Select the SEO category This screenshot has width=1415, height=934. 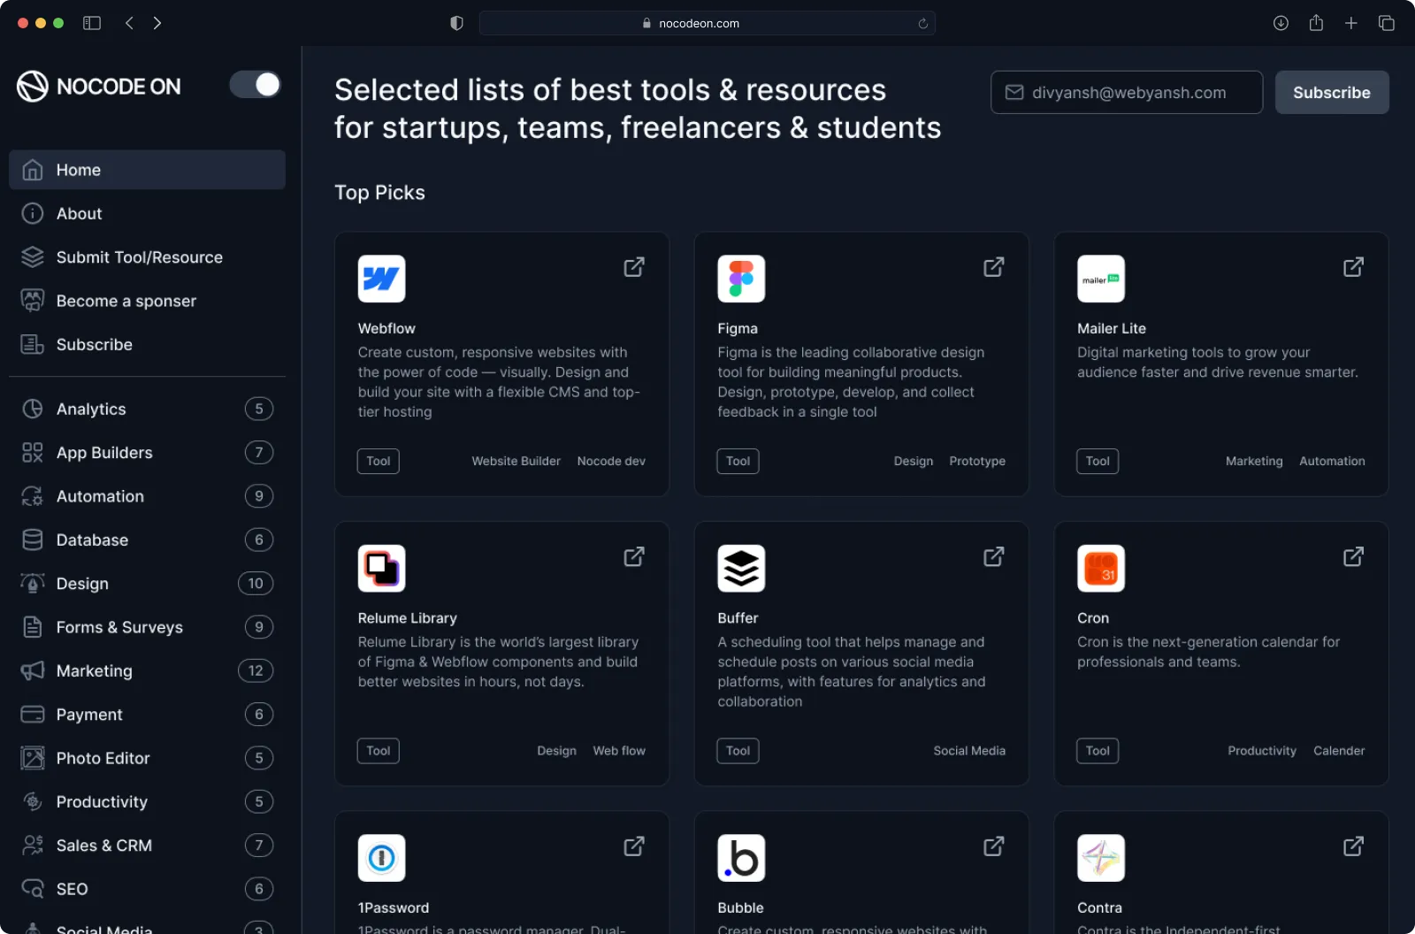[x=147, y=889]
